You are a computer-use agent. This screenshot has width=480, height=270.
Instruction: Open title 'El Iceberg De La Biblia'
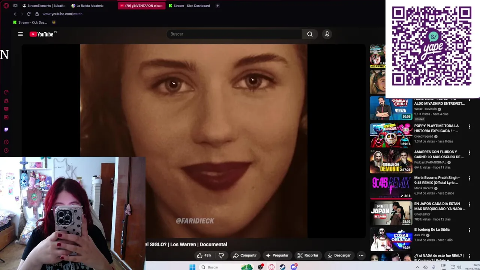(x=432, y=229)
